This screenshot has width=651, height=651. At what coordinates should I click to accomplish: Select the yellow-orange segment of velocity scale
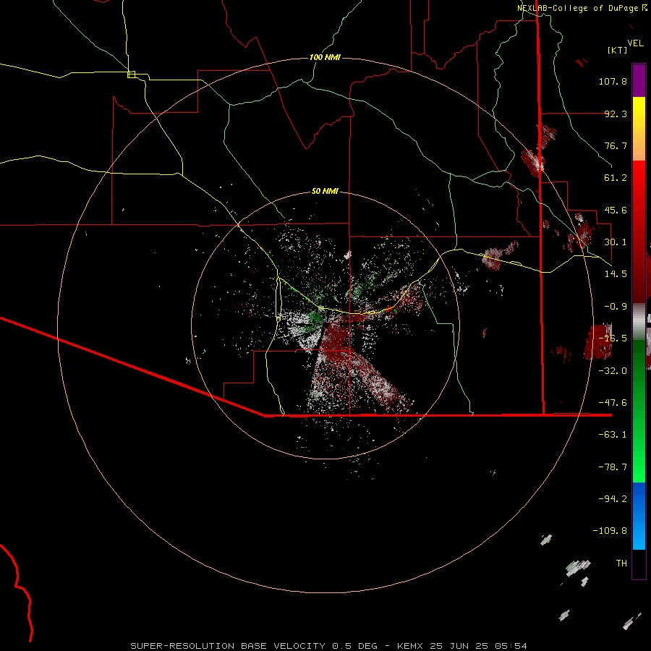(x=639, y=129)
